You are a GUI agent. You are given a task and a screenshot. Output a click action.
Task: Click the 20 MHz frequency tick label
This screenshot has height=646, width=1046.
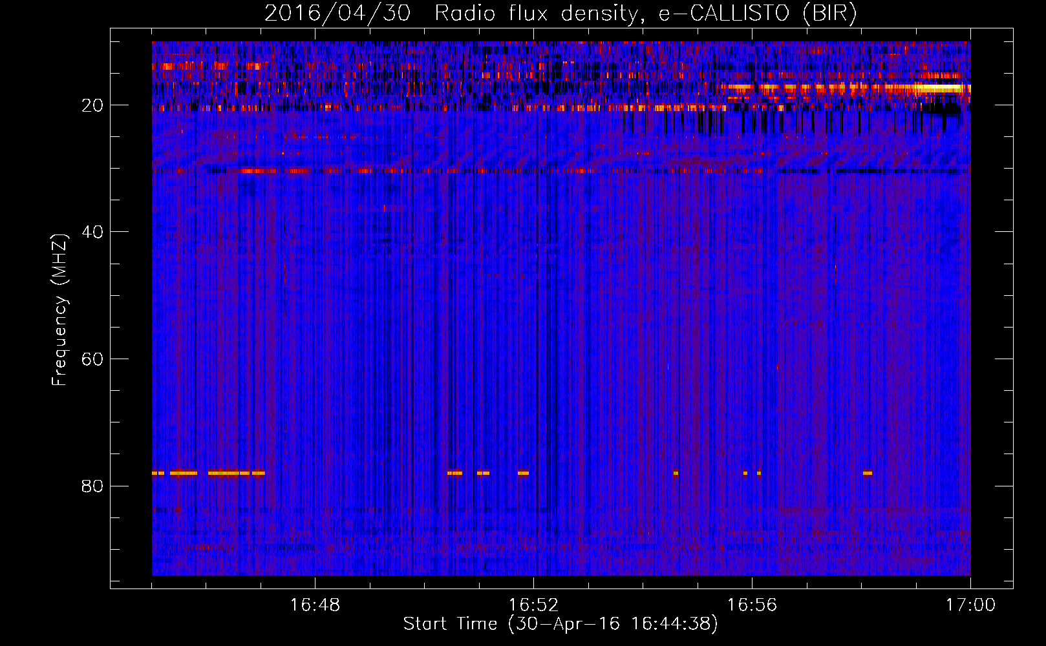click(93, 105)
